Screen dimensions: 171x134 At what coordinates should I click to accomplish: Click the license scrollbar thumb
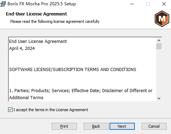(x=159, y=46)
